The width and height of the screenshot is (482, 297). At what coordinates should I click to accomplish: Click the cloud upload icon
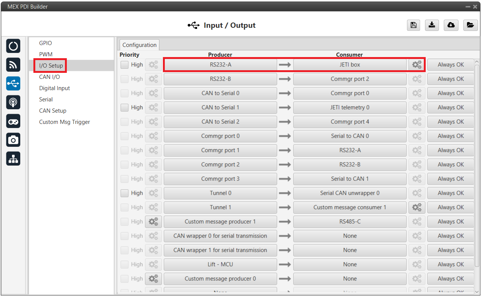[451, 25]
